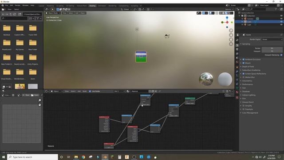
Task: Select the Light item in outliner
Action: coord(249,24)
